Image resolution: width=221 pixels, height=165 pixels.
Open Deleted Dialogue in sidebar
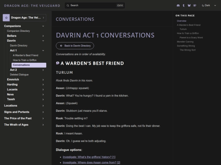[x=19, y=75]
